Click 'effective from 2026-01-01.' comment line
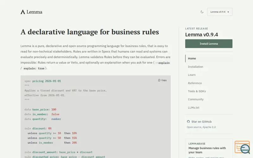Screen dimensions: 253x158 coord(45,95)
